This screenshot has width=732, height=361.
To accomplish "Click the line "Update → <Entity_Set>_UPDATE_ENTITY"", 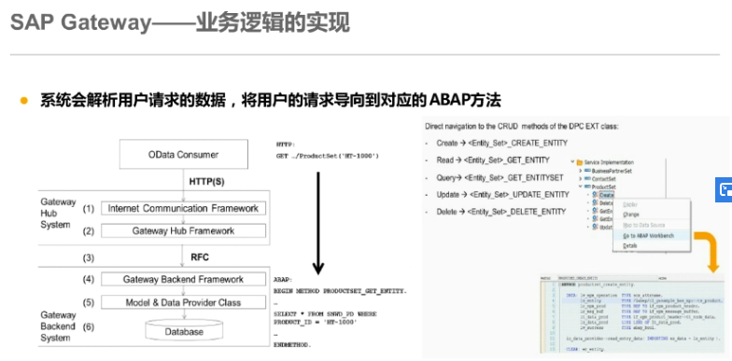I will [502, 194].
